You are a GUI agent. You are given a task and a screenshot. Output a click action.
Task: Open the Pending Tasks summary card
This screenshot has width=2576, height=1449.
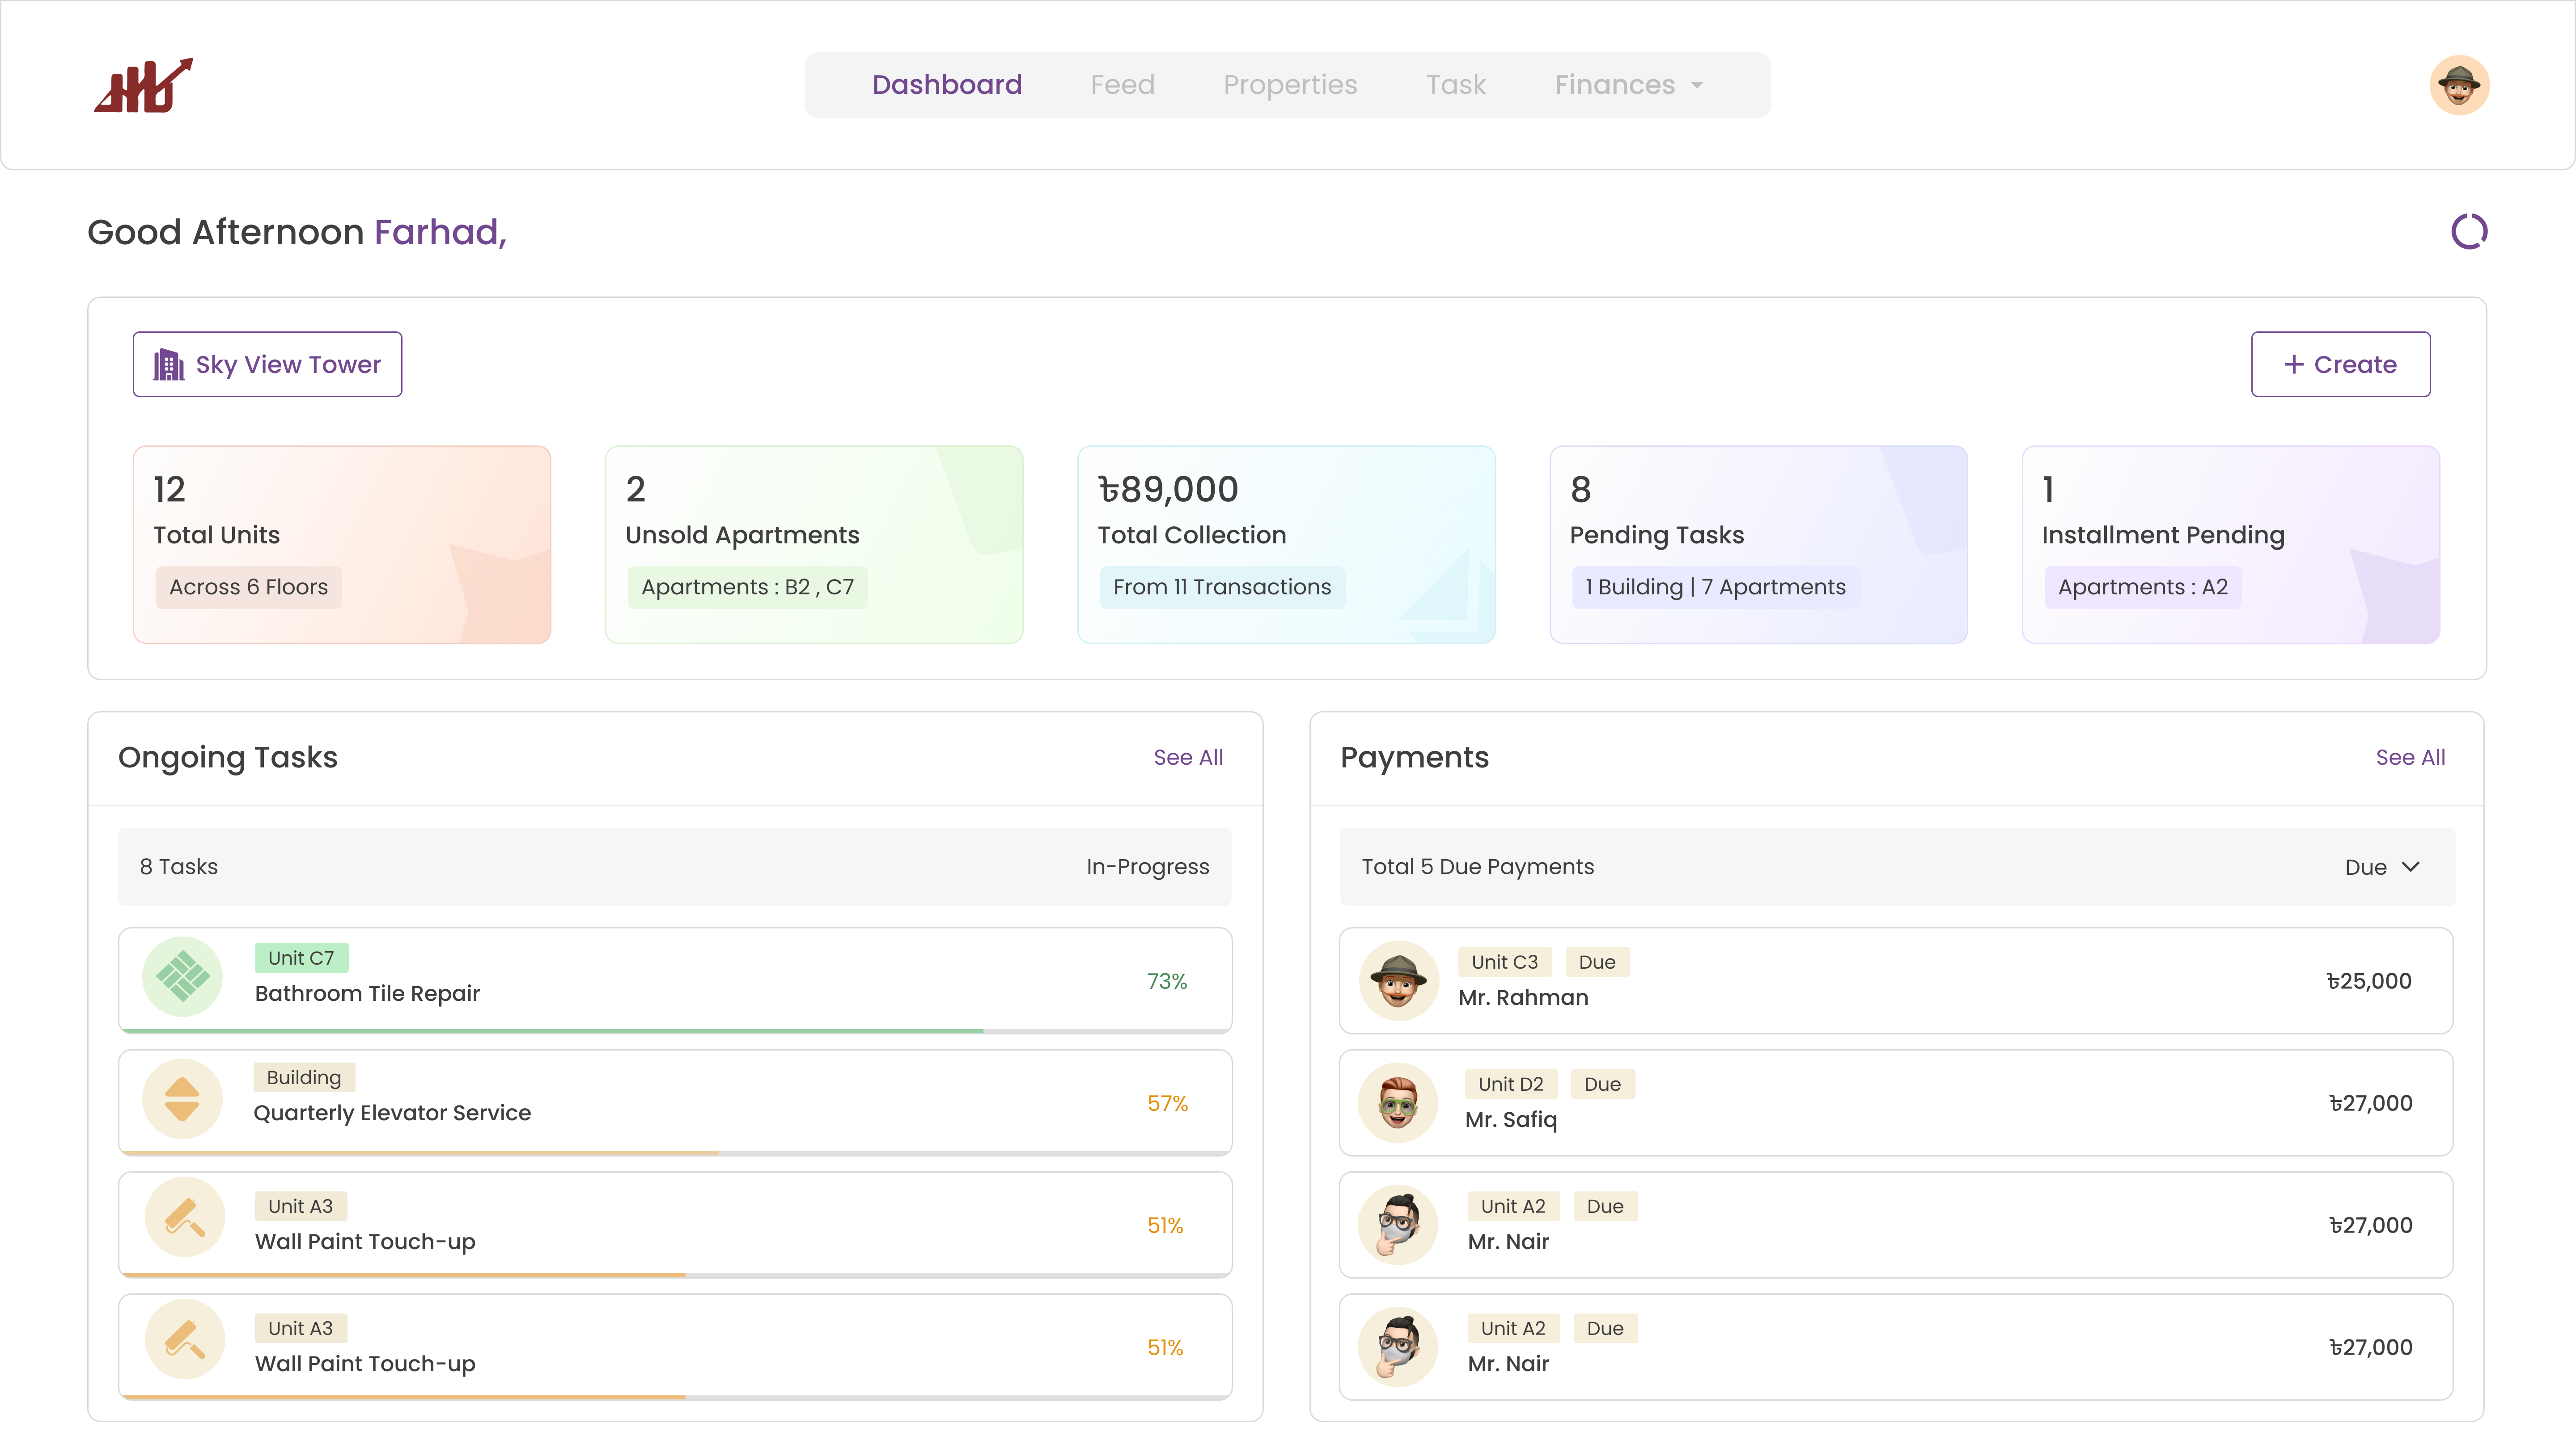(1758, 545)
